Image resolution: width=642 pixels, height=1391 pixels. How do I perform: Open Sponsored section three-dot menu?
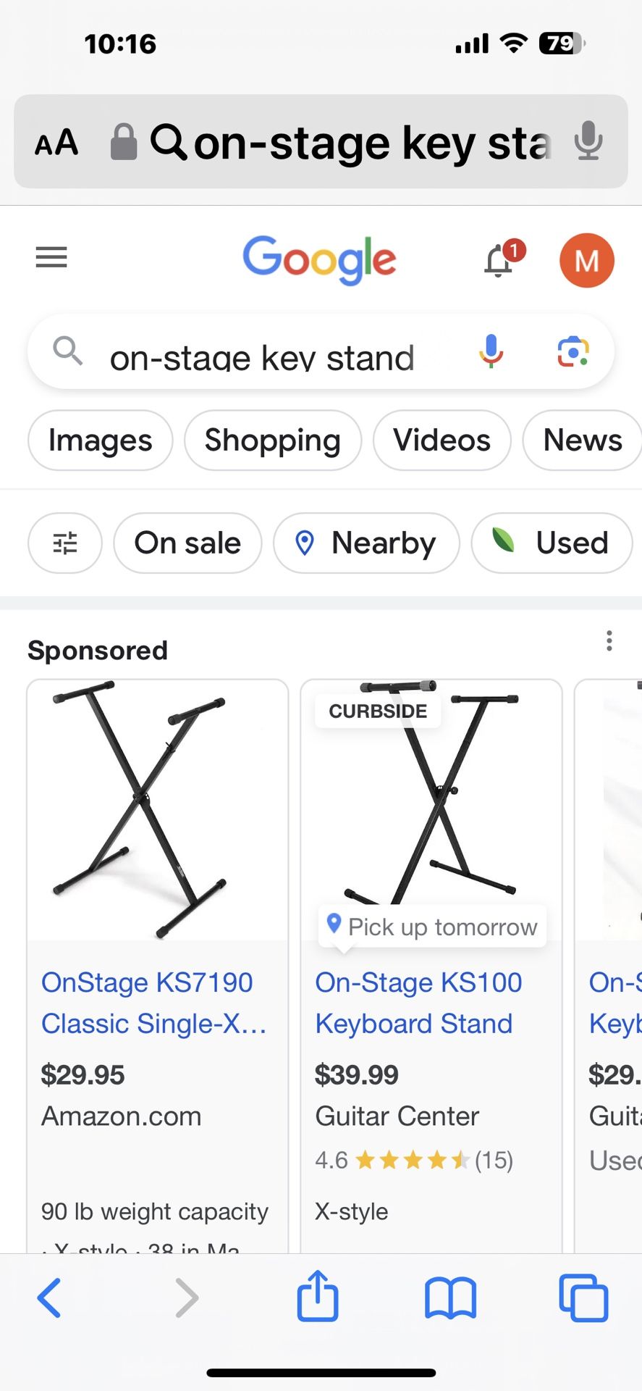[609, 641]
